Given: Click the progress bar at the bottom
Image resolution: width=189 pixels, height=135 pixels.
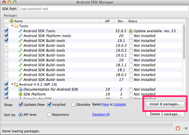Looking at the screenshot, I should pos(87,126).
